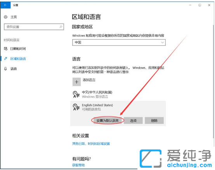Click the search magnifier icon
The image size is (215, 170).
pos(61,27)
